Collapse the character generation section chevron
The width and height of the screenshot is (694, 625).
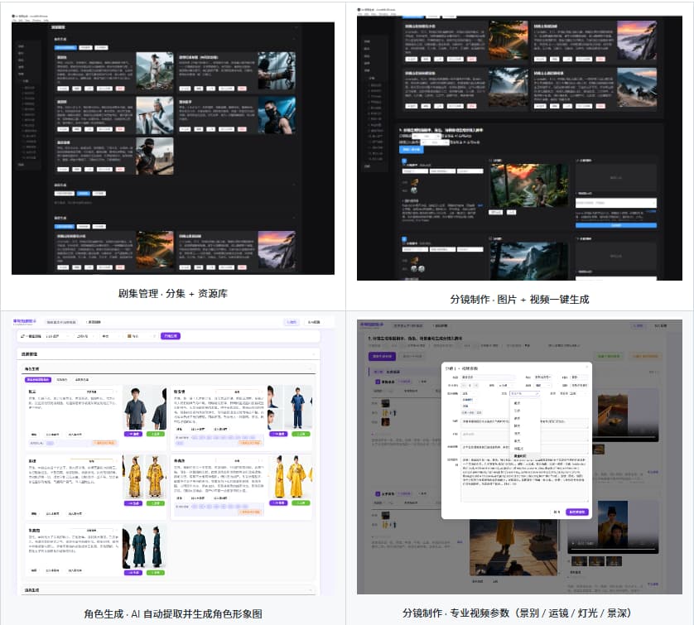311,369
